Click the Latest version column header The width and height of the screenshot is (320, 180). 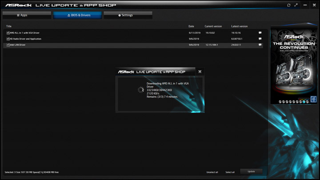point(240,26)
